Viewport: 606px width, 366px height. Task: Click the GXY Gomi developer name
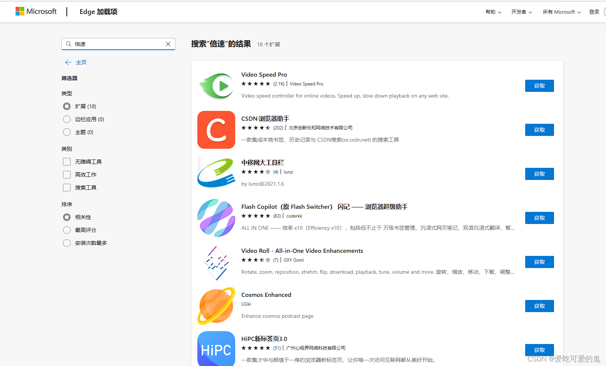click(294, 260)
